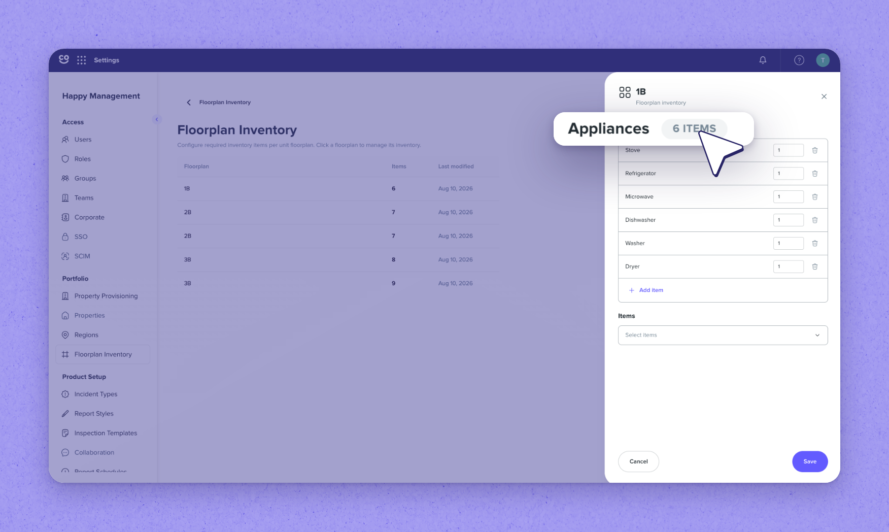Navigate to Corporate settings
This screenshot has width=889, height=532.
89,217
